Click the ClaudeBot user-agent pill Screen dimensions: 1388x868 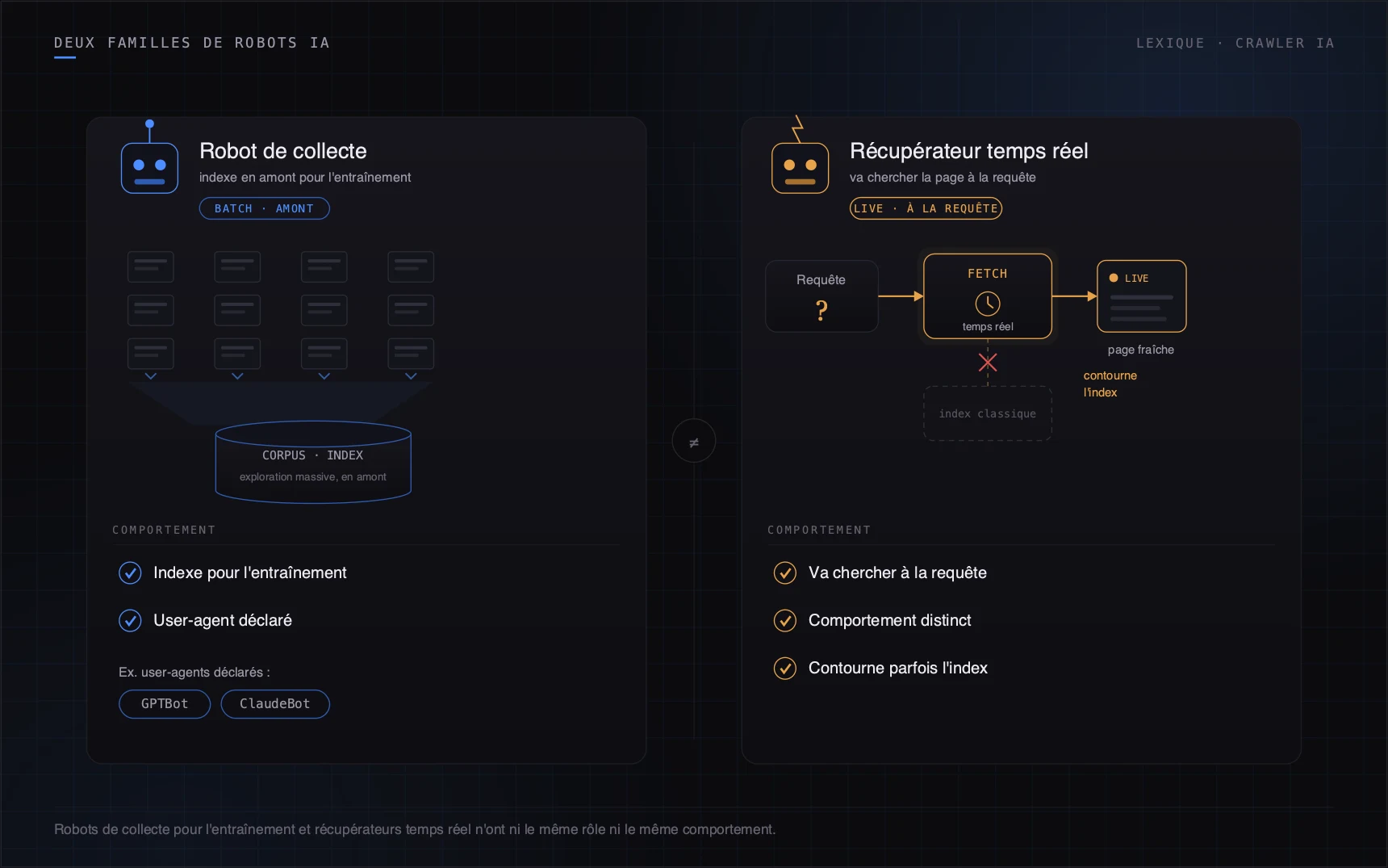(x=275, y=704)
